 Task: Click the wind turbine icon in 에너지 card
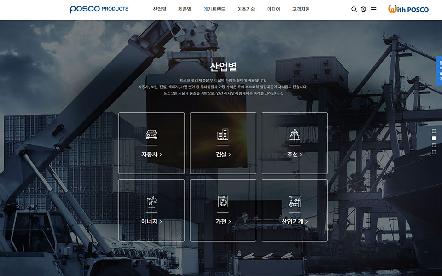pyautogui.click(x=151, y=201)
